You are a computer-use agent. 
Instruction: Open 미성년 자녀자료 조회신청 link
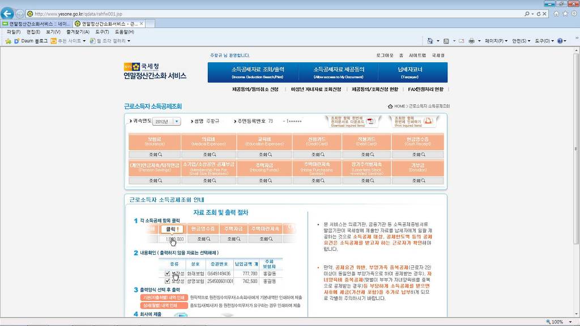pos(316,89)
